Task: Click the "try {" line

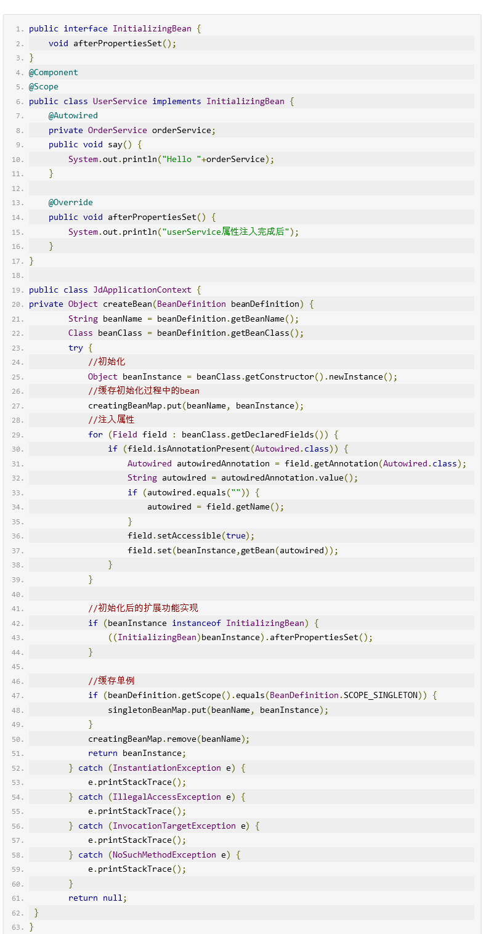Action: (x=81, y=347)
